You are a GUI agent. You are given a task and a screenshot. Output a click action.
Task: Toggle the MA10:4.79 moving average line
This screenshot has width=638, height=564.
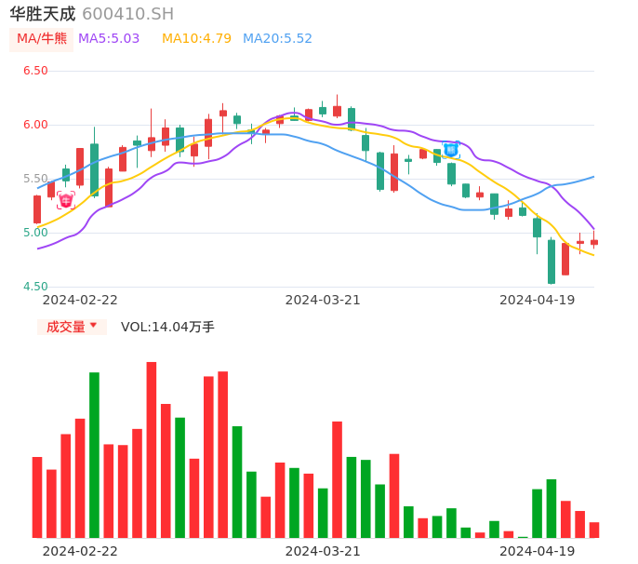click(x=196, y=39)
